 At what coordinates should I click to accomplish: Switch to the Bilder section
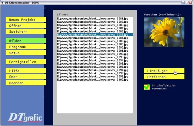coord(26,41)
